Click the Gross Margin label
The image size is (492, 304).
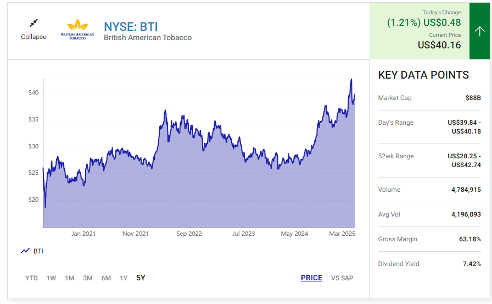398,239
